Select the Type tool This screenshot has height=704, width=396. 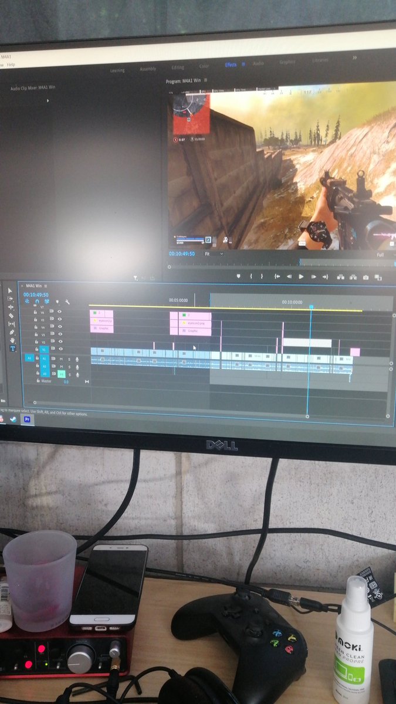click(12, 348)
